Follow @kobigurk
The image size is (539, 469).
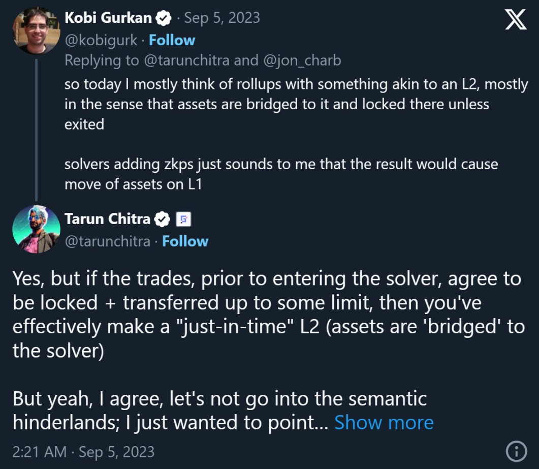click(172, 40)
